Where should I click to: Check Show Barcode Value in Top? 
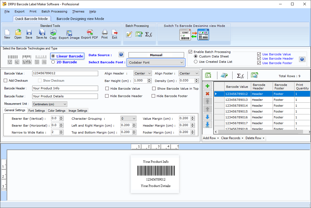154,88
